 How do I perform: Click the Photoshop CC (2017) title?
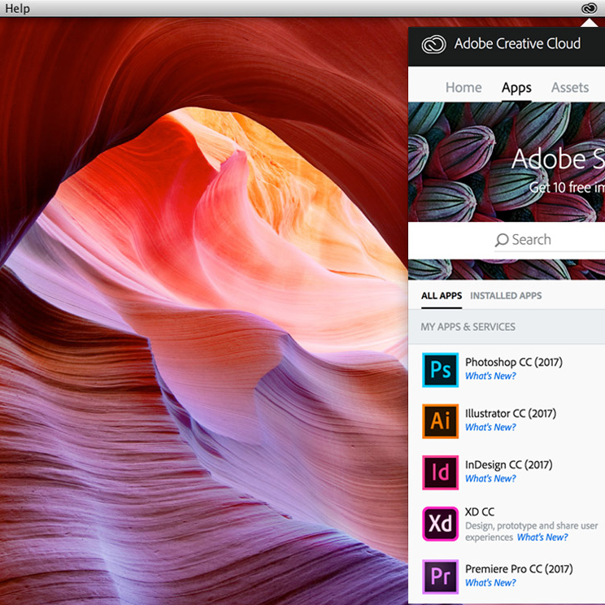pyautogui.click(x=514, y=363)
